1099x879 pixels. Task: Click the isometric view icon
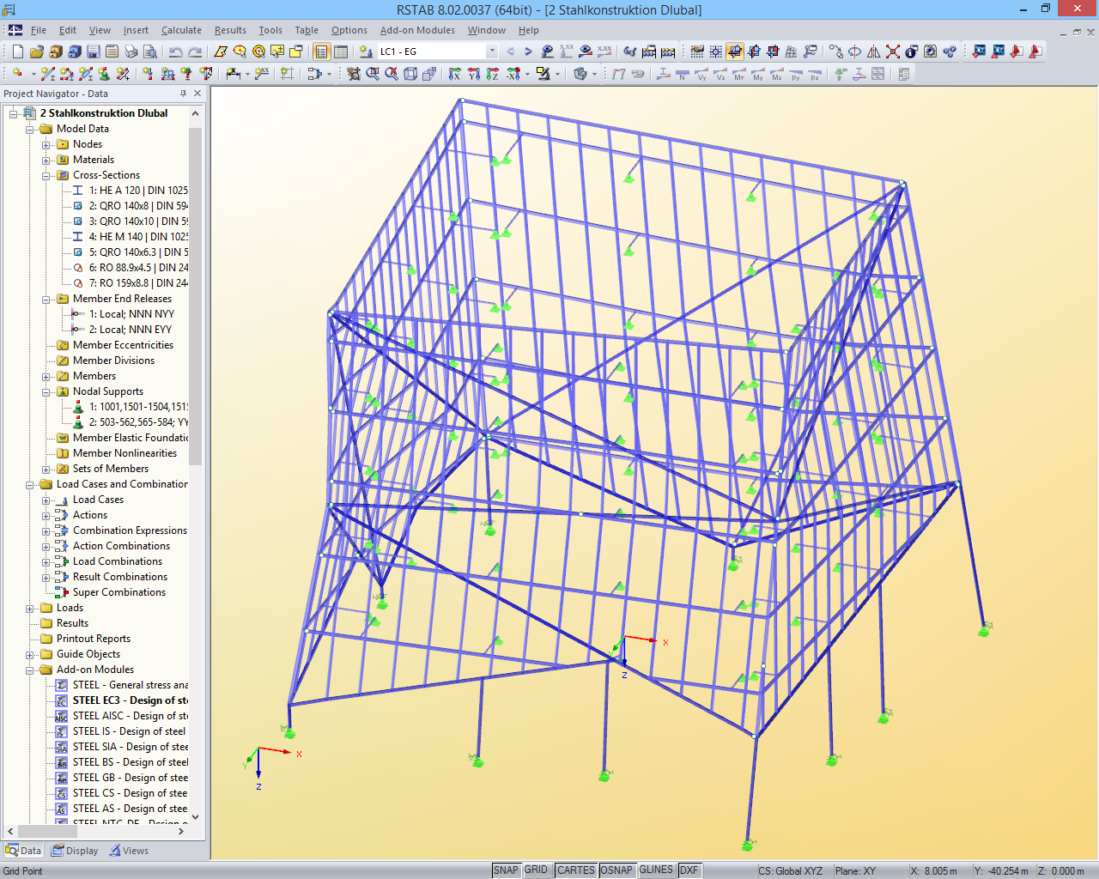pos(410,74)
